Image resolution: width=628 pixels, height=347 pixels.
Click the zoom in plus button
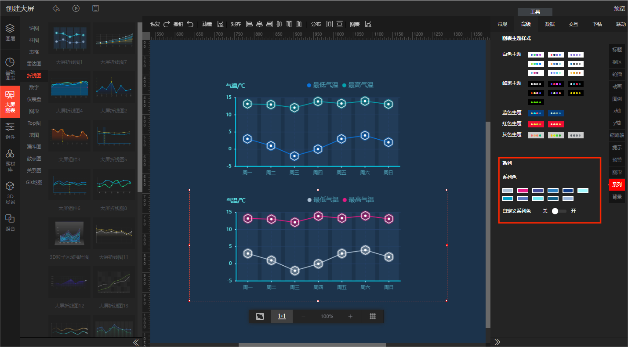(x=350, y=316)
